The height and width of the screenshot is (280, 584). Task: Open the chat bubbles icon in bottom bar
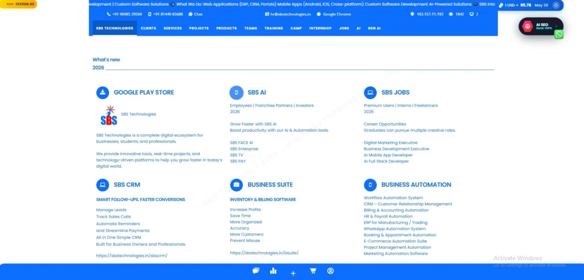tap(255, 271)
